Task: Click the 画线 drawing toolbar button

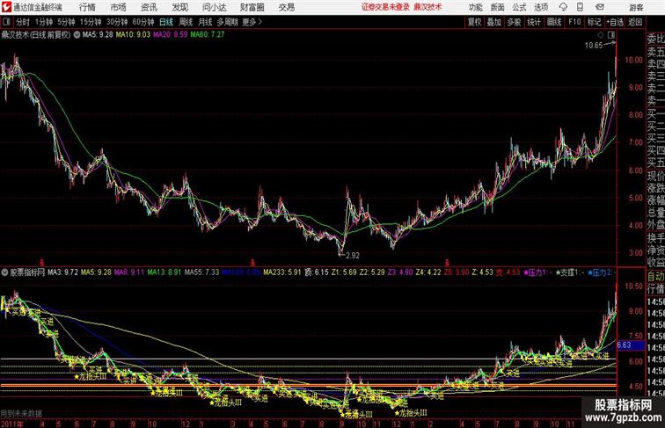Action: coord(554,22)
